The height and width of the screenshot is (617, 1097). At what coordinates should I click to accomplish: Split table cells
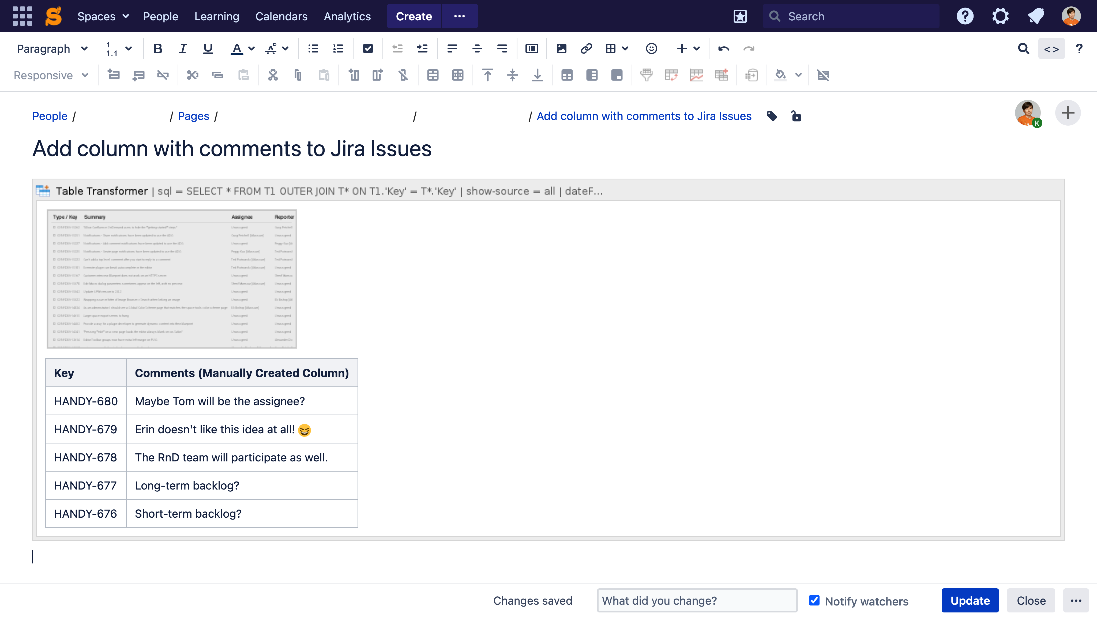click(x=458, y=75)
